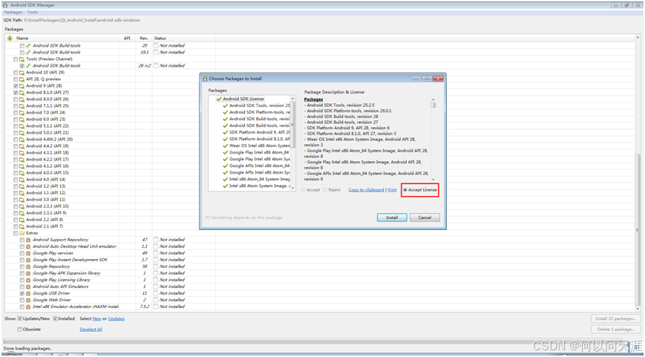Sort by the API column header
Image resolution: width=645 pixels, height=357 pixels.
(127, 39)
